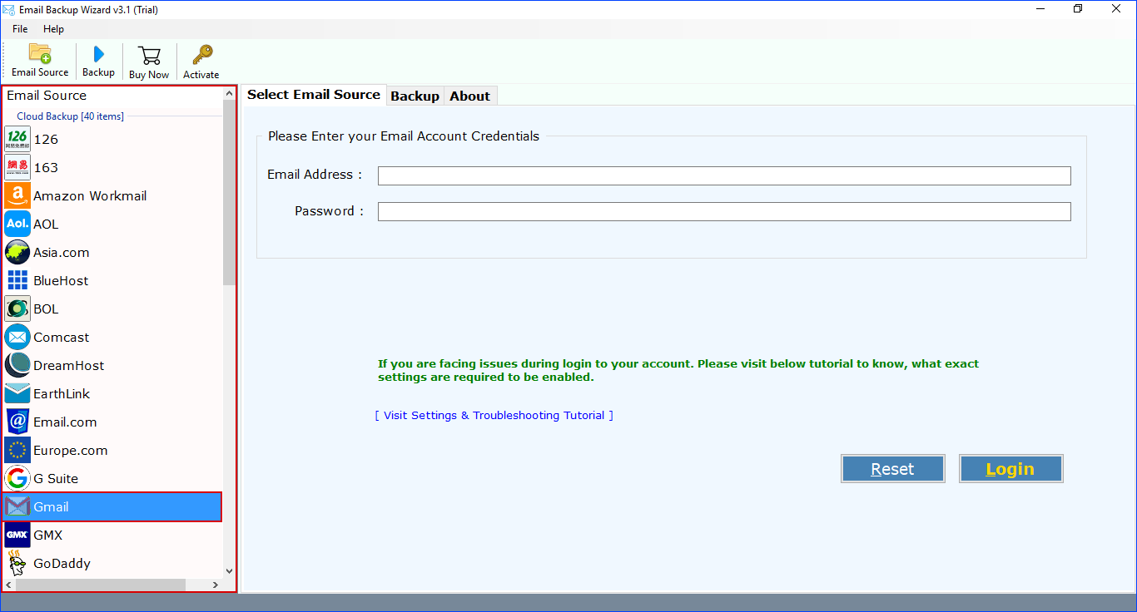Click the Reset button
Screen dimensions: 1137x612
coord(892,469)
